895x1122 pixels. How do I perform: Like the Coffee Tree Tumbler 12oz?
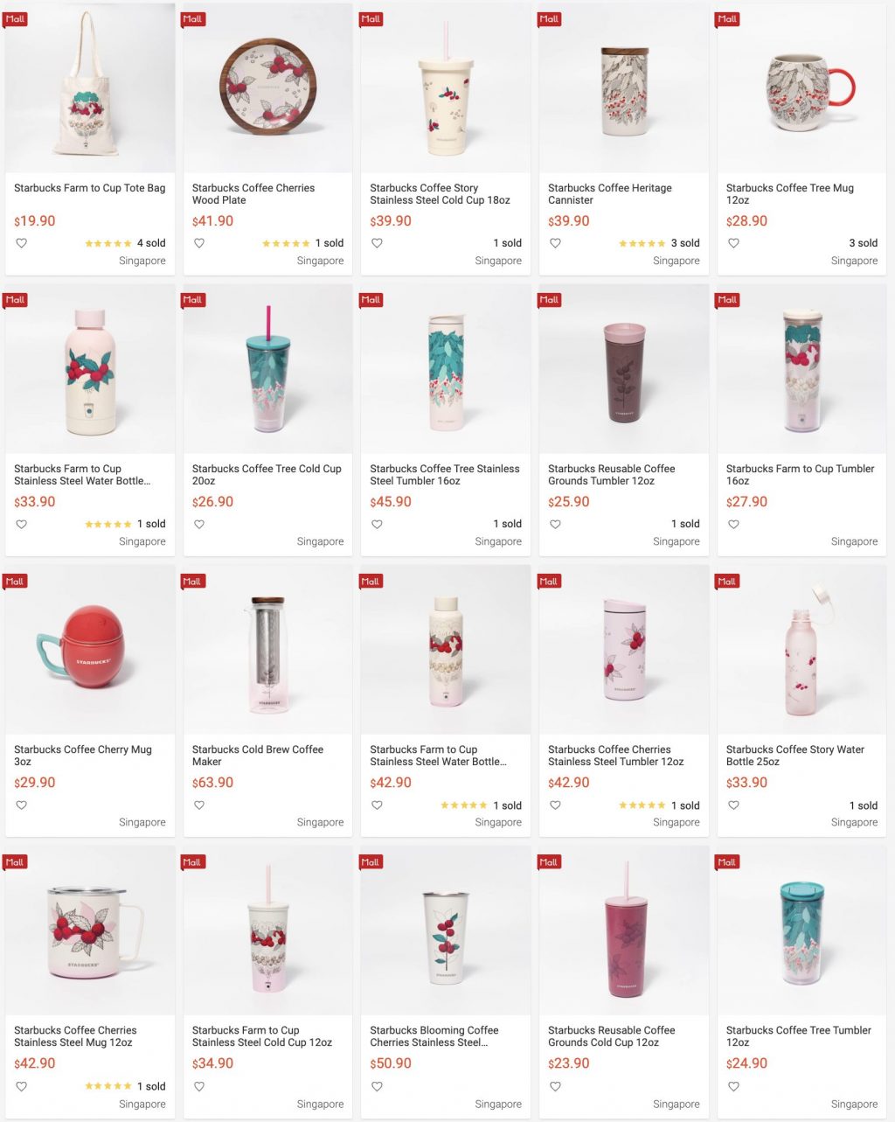point(733,1086)
